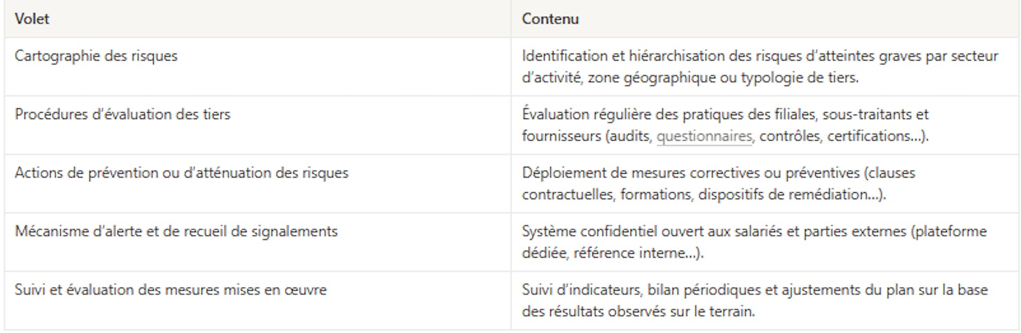Open the underlined "questionnaires" link

tap(704, 136)
